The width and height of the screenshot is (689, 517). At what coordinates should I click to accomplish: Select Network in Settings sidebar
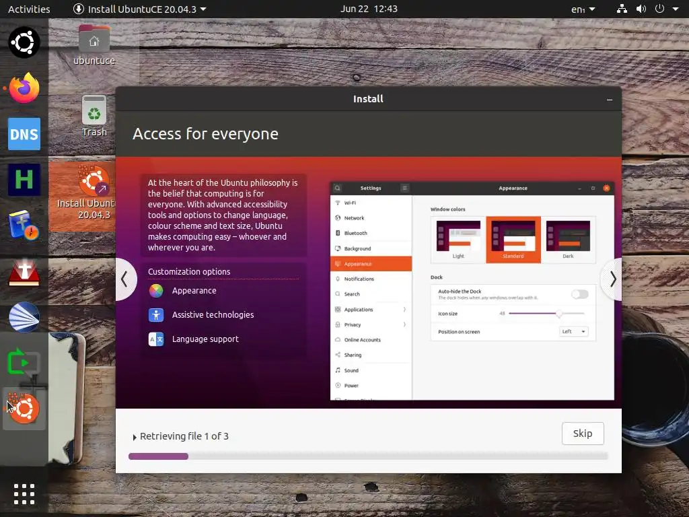click(371, 218)
